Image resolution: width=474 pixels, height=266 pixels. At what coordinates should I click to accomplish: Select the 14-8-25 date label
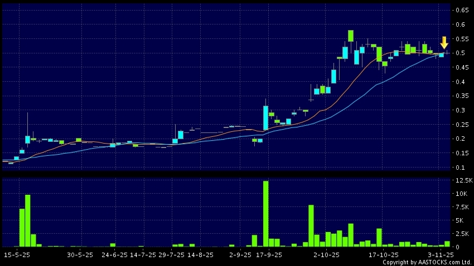click(200, 255)
